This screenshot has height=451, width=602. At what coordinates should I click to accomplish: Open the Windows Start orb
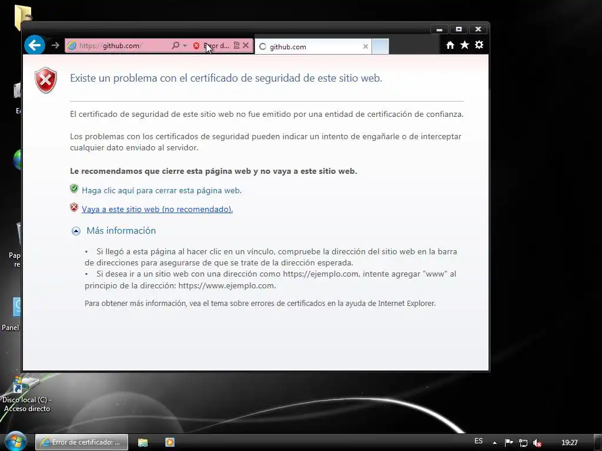[15, 442]
